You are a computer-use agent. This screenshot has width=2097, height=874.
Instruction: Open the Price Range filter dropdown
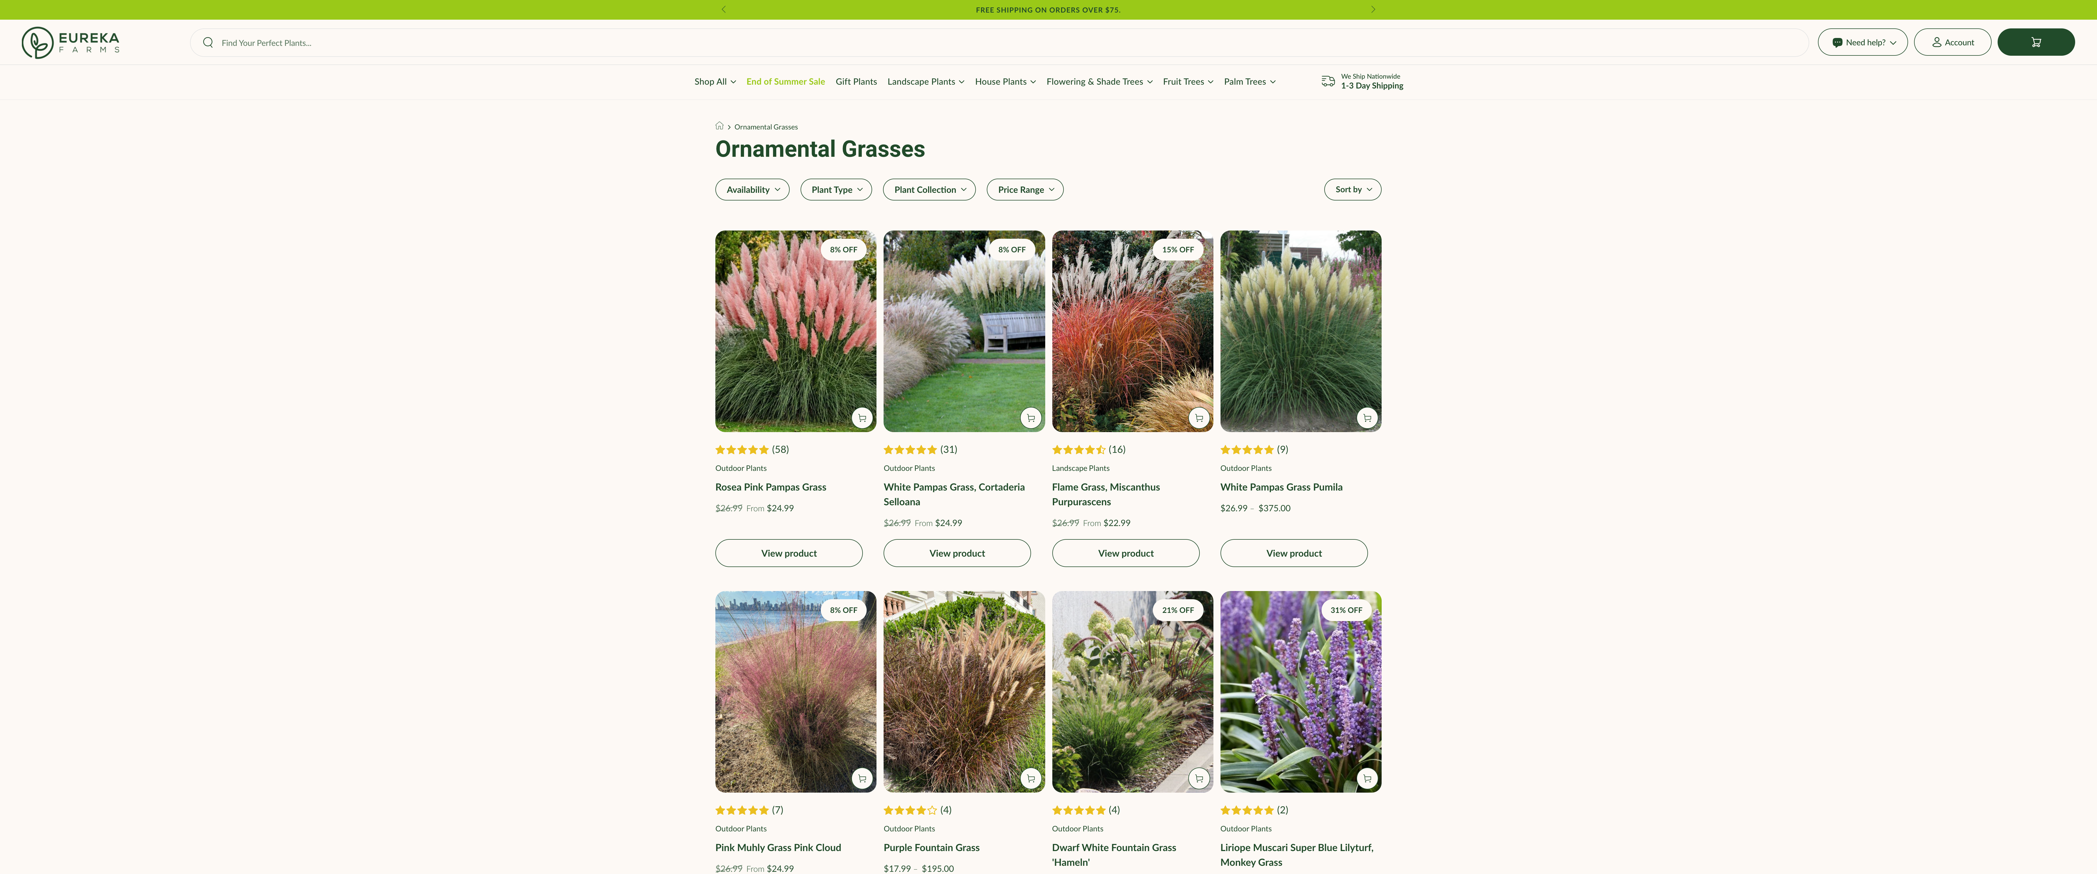coord(1025,190)
